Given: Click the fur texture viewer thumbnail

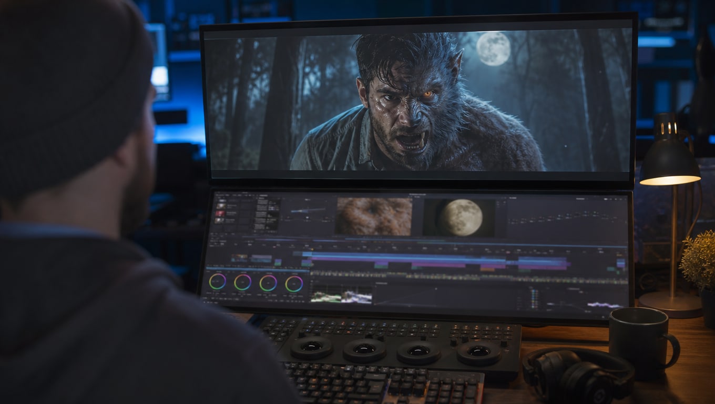Looking at the screenshot, I should (x=373, y=216).
